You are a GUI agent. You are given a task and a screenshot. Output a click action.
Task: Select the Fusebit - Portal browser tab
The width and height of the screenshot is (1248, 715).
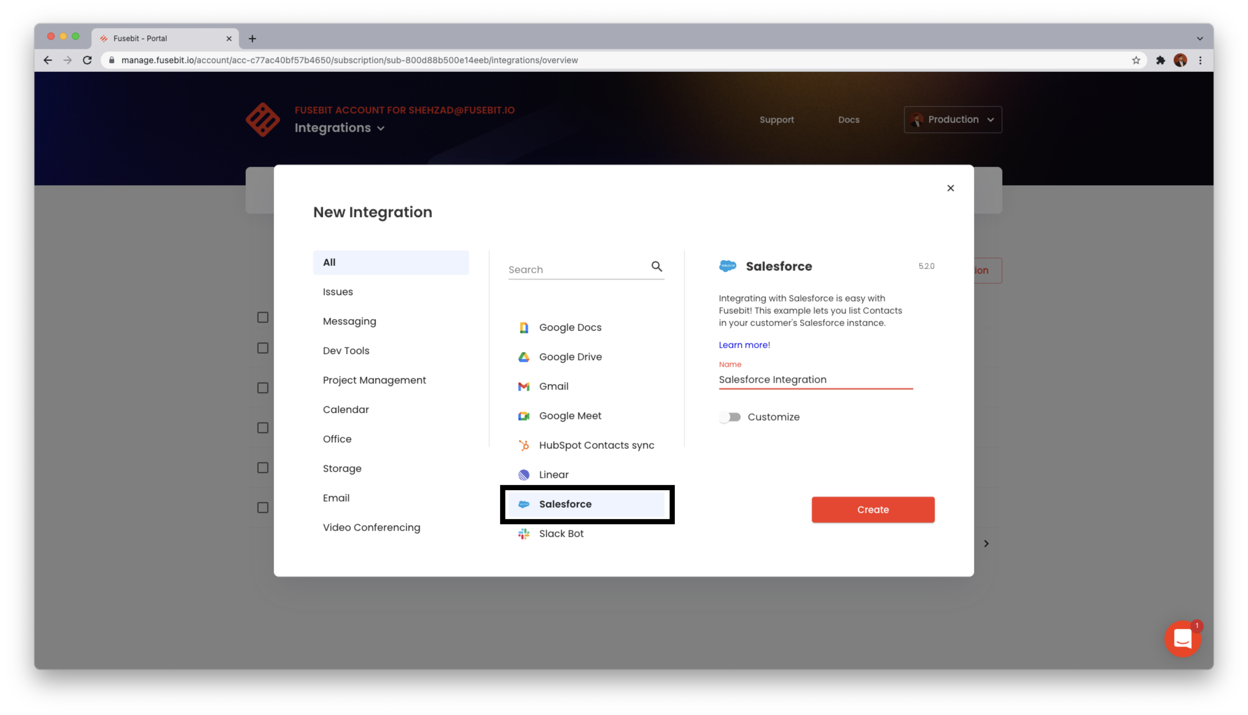[165, 38]
